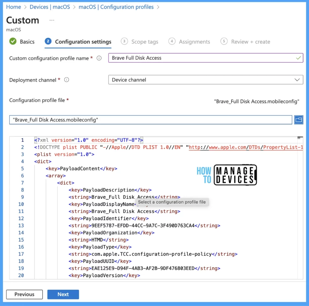Screen dimensions: 309x306
Task: Click the 9EEF5787 identifier string
Action: coord(143,226)
